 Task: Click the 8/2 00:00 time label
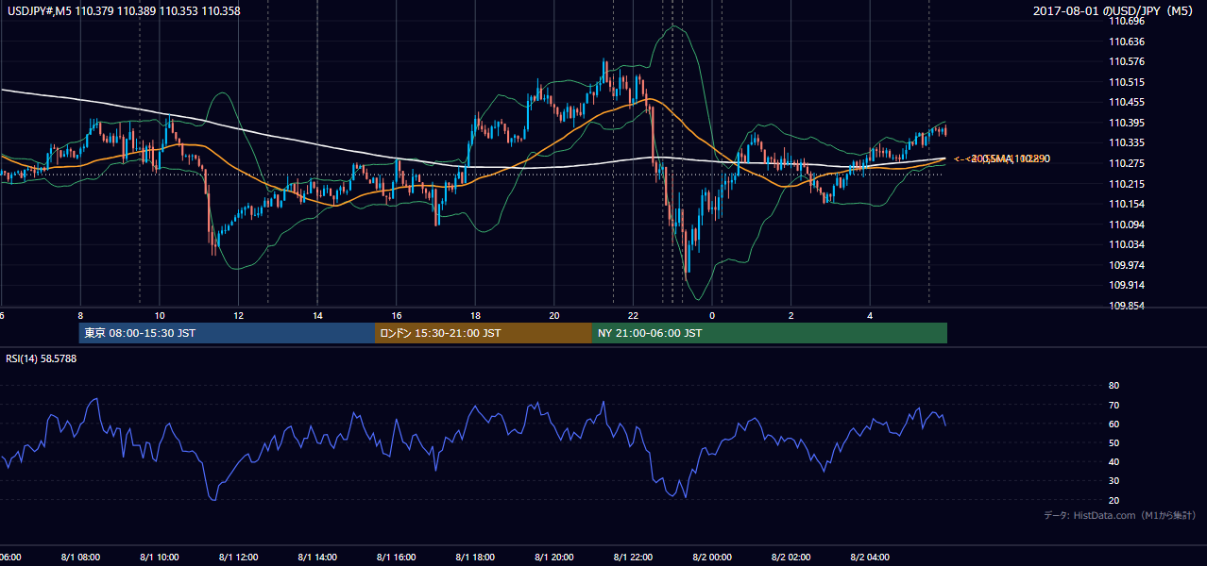tap(712, 557)
